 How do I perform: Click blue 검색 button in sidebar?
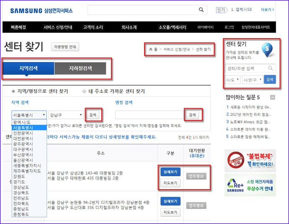click(270, 80)
